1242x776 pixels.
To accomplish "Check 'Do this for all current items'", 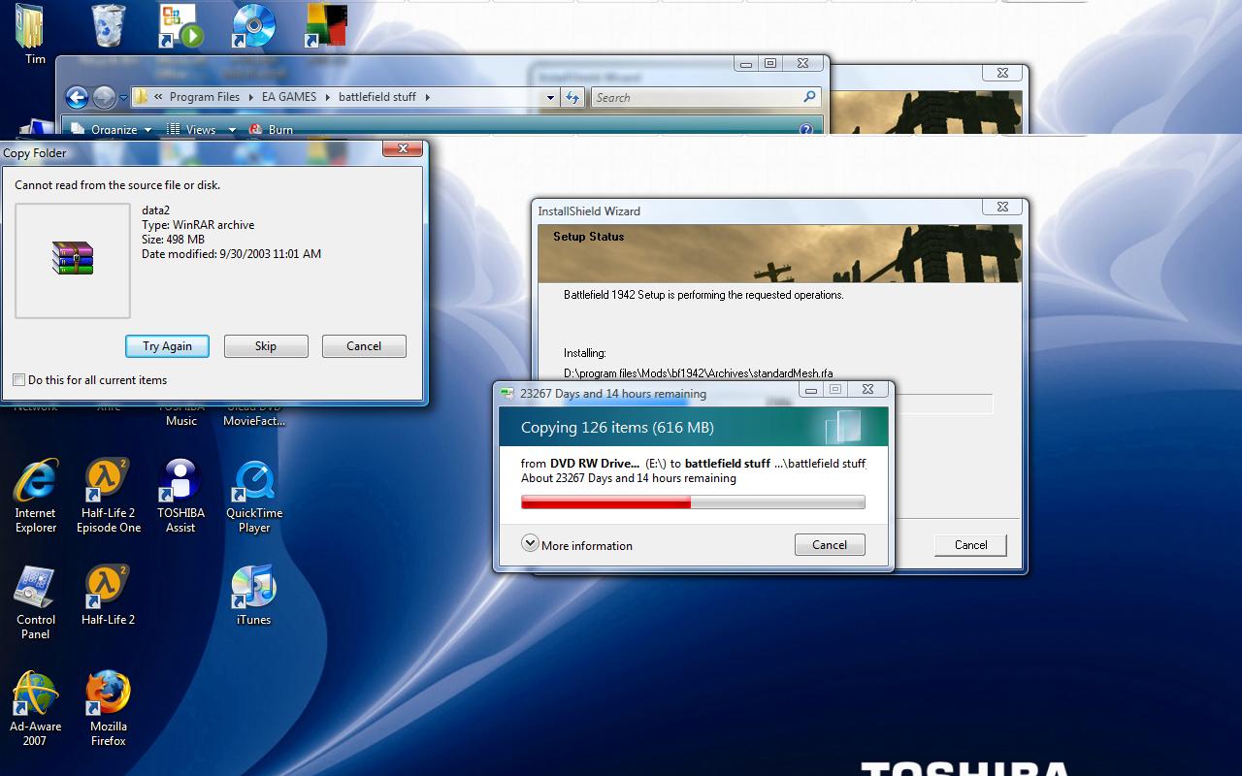I will coord(18,380).
